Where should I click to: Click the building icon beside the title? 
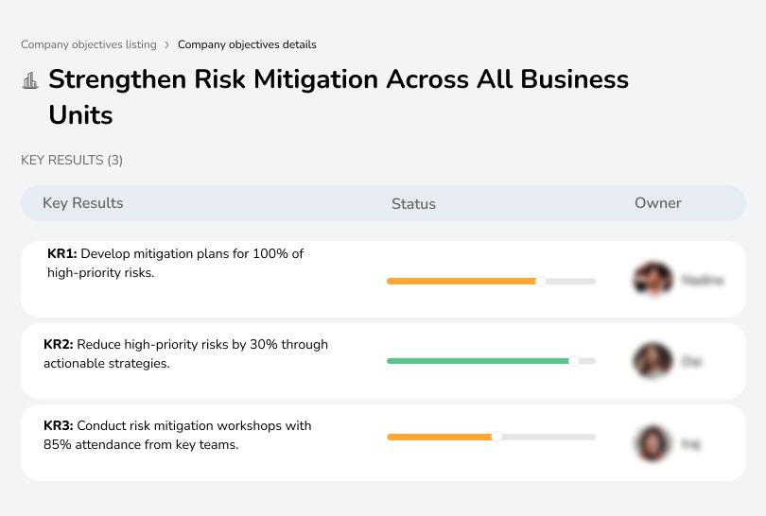pyautogui.click(x=30, y=80)
